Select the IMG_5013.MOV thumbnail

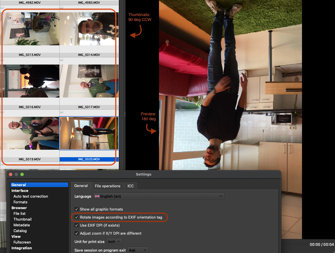(x=30, y=29)
